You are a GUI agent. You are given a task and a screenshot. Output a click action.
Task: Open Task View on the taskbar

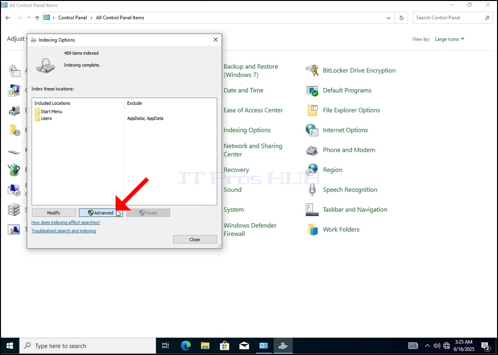click(x=166, y=346)
